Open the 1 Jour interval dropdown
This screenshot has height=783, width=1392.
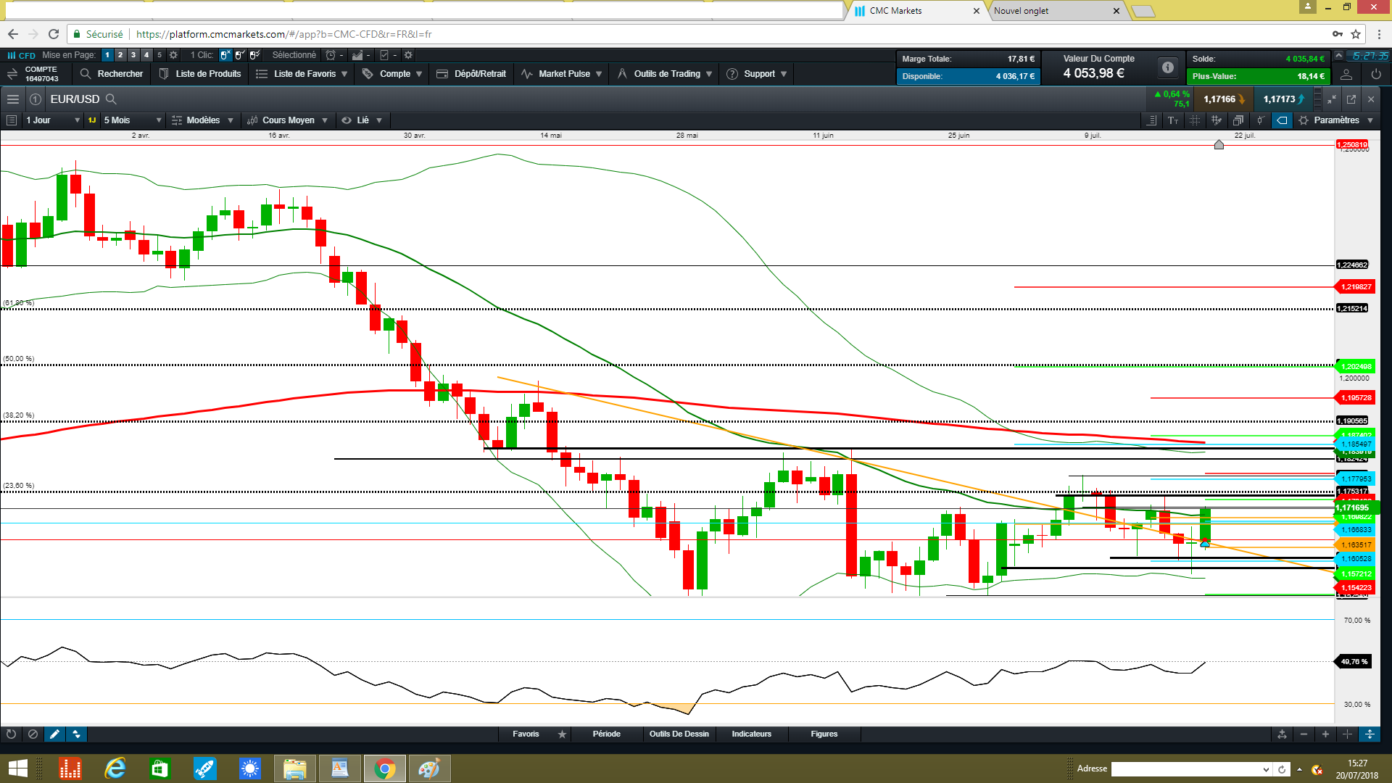(x=51, y=120)
